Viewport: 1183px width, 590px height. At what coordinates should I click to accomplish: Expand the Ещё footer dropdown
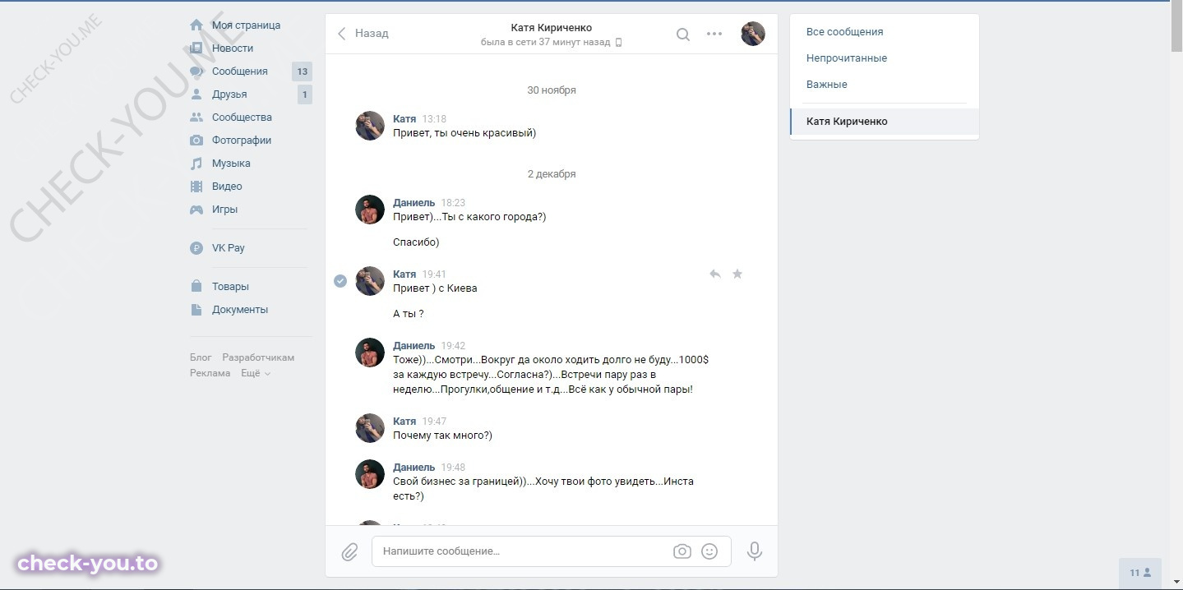click(x=256, y=373)
